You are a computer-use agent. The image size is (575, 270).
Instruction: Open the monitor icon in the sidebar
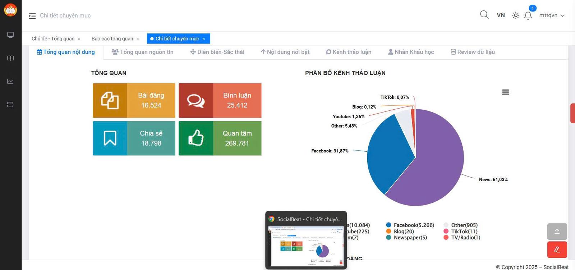pos(10,35)
